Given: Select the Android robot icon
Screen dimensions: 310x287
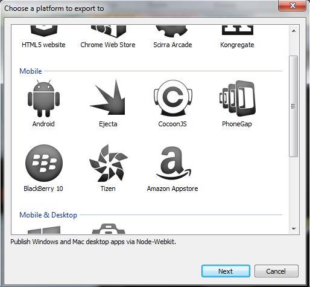Looking at the screenshot, I should click(43, 98).
